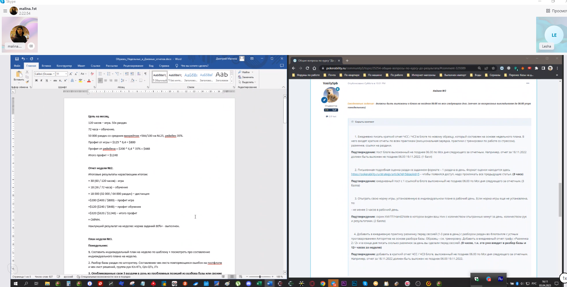This screenshot has width=567, height=287.
Task: Increase paragraph indent
Action: [x=132, y=74]
